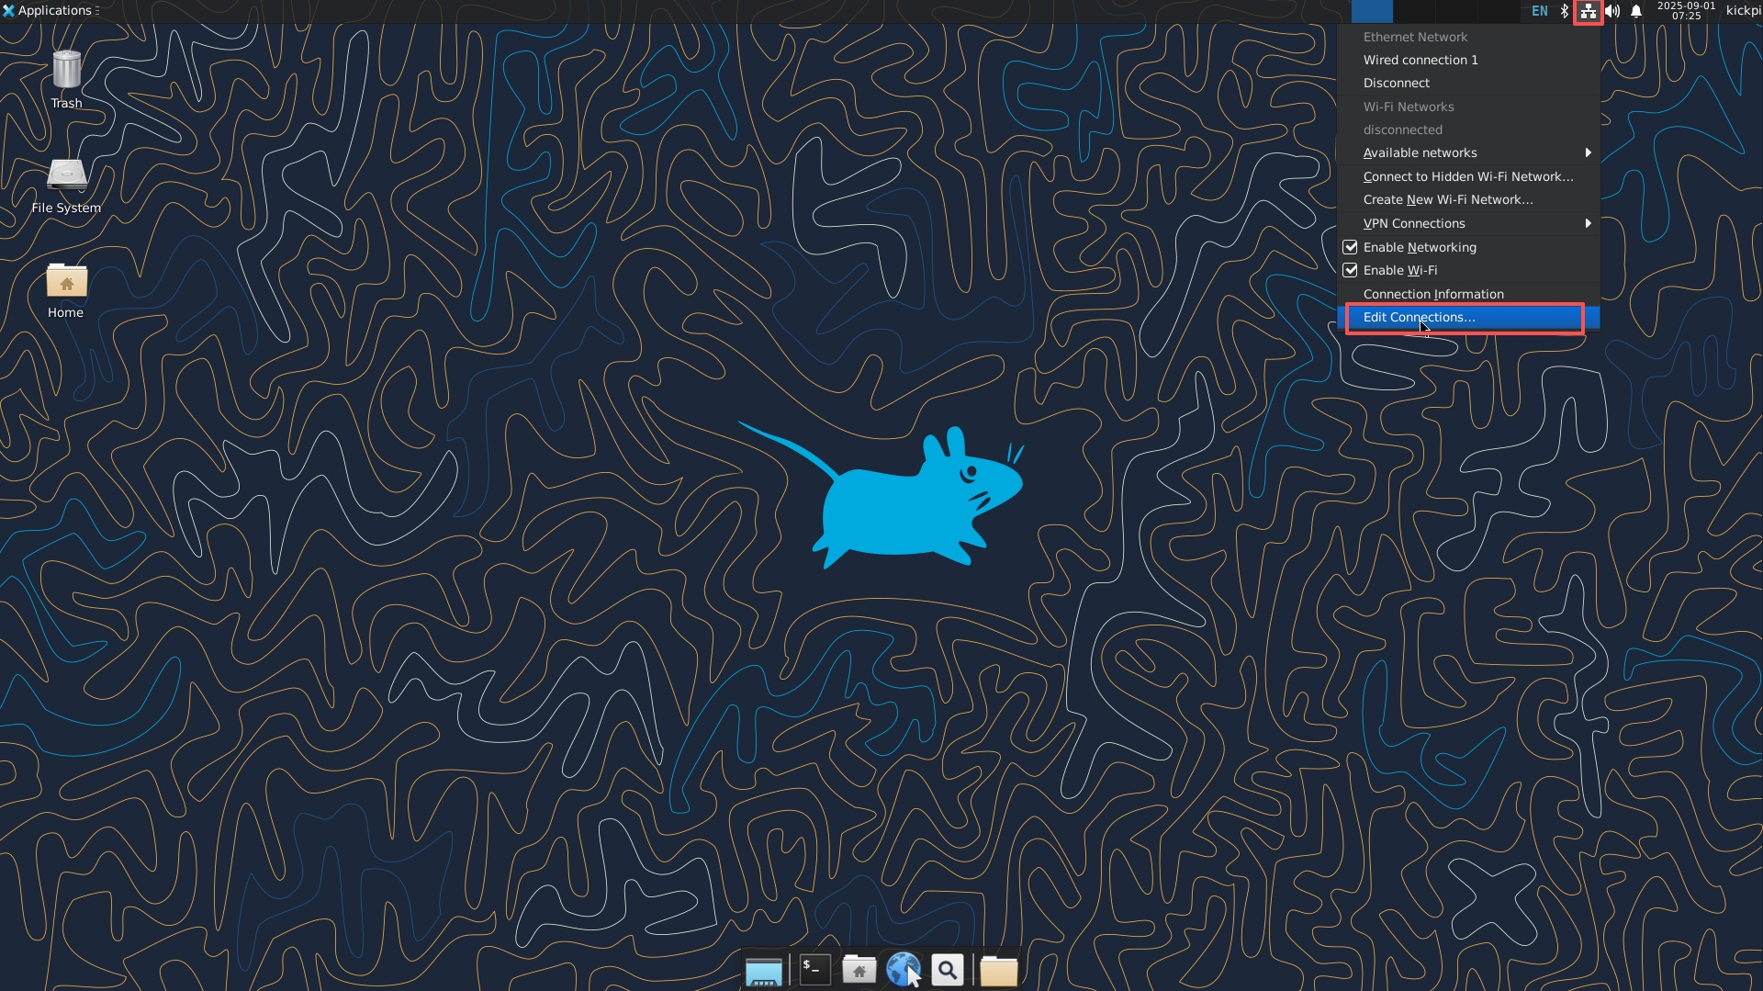The width and height of the screenshot is (1763, 991).
Task: Open the application finder magnifier icon
Action: [x=947, y=969]
